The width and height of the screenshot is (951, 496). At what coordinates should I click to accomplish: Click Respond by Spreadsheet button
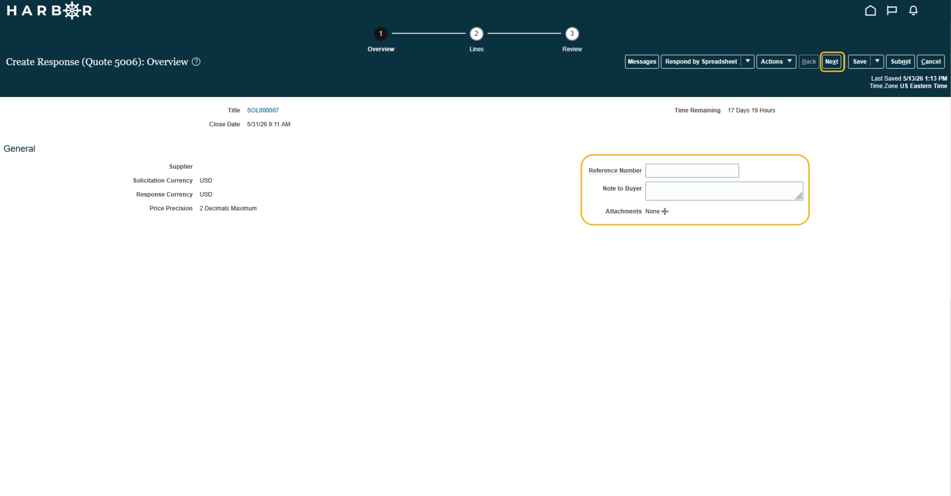click(701, 61)
